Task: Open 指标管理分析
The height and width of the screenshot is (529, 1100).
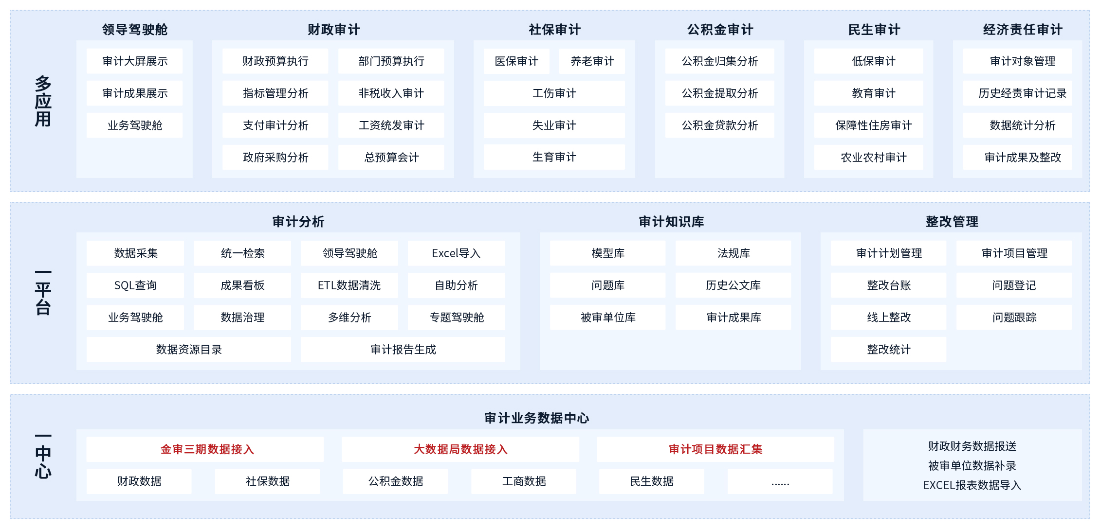Action: point(275,93)
